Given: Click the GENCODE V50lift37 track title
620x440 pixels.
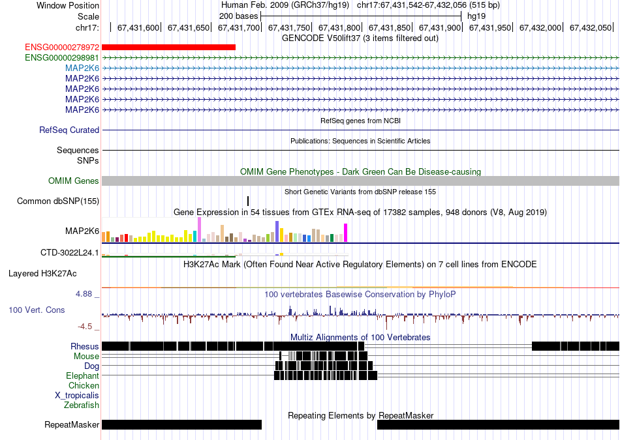Looking at the screenshot, I should pyautogui.click(x=360, y=38).
